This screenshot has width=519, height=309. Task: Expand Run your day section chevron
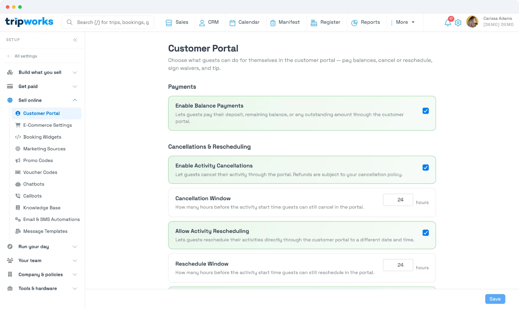[75, 247]
